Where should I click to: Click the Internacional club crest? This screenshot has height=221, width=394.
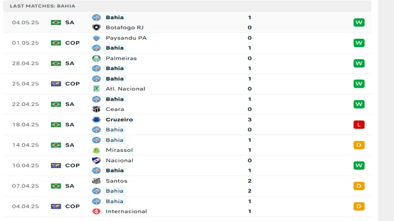[x=97, y=212]
